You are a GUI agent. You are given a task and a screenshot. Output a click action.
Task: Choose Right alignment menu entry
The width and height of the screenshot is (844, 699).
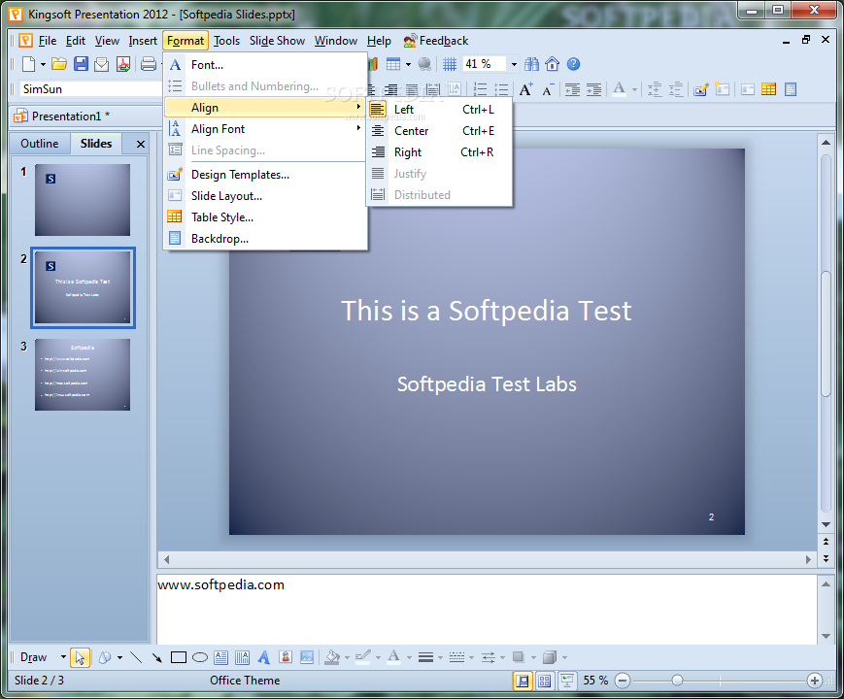click(439, 152)
